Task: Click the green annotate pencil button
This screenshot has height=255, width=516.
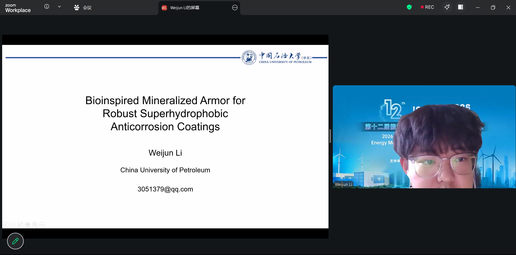Action: tap(15, 241)
